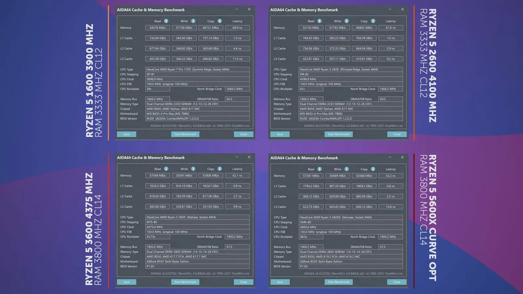Viewport: 523px width, 294px height.
Task: Click CPU Stepping field showing PiR-B2
Action: click(351, 74)
